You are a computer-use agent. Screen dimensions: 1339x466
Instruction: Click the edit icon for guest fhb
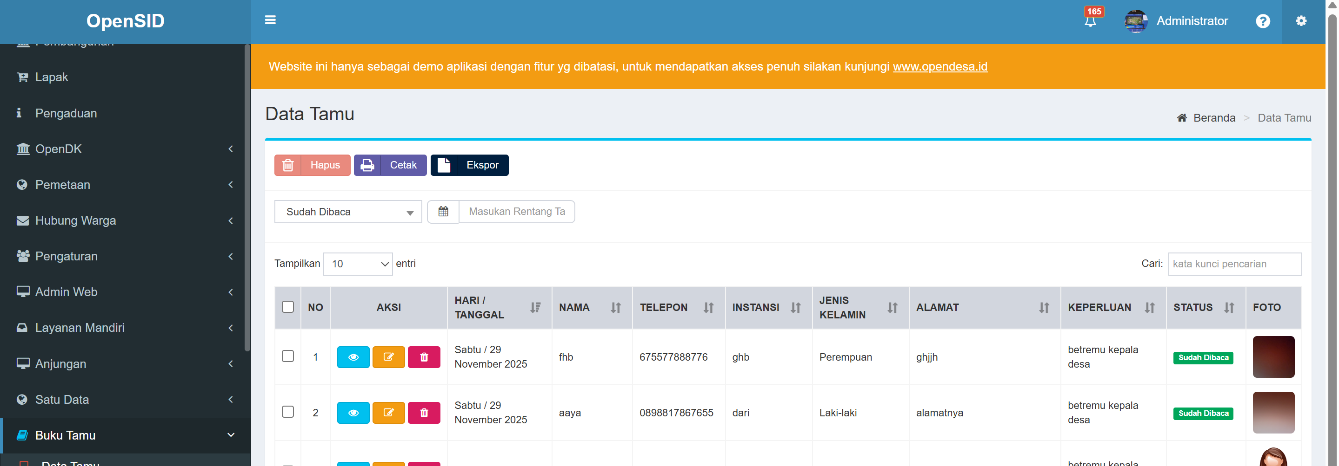coord(388,357)
